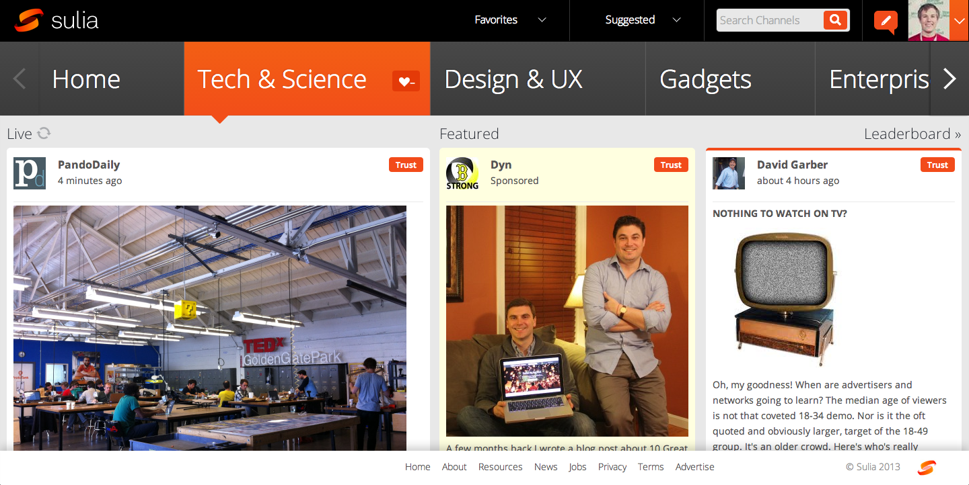This screenshot has width=969, height=485.
Task: Open the Leaderboard link
Action: click(912, 134)
